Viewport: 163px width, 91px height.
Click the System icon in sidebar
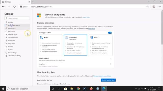pyautogui.click(x=6, y=50)
